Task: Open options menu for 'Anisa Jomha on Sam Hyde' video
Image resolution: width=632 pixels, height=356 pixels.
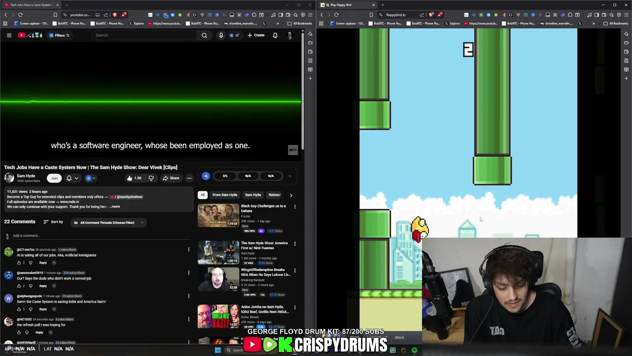Action: coord(295,308)
